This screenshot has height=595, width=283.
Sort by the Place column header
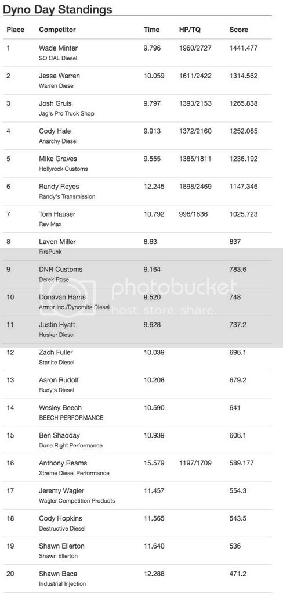[x=15, y=30]
